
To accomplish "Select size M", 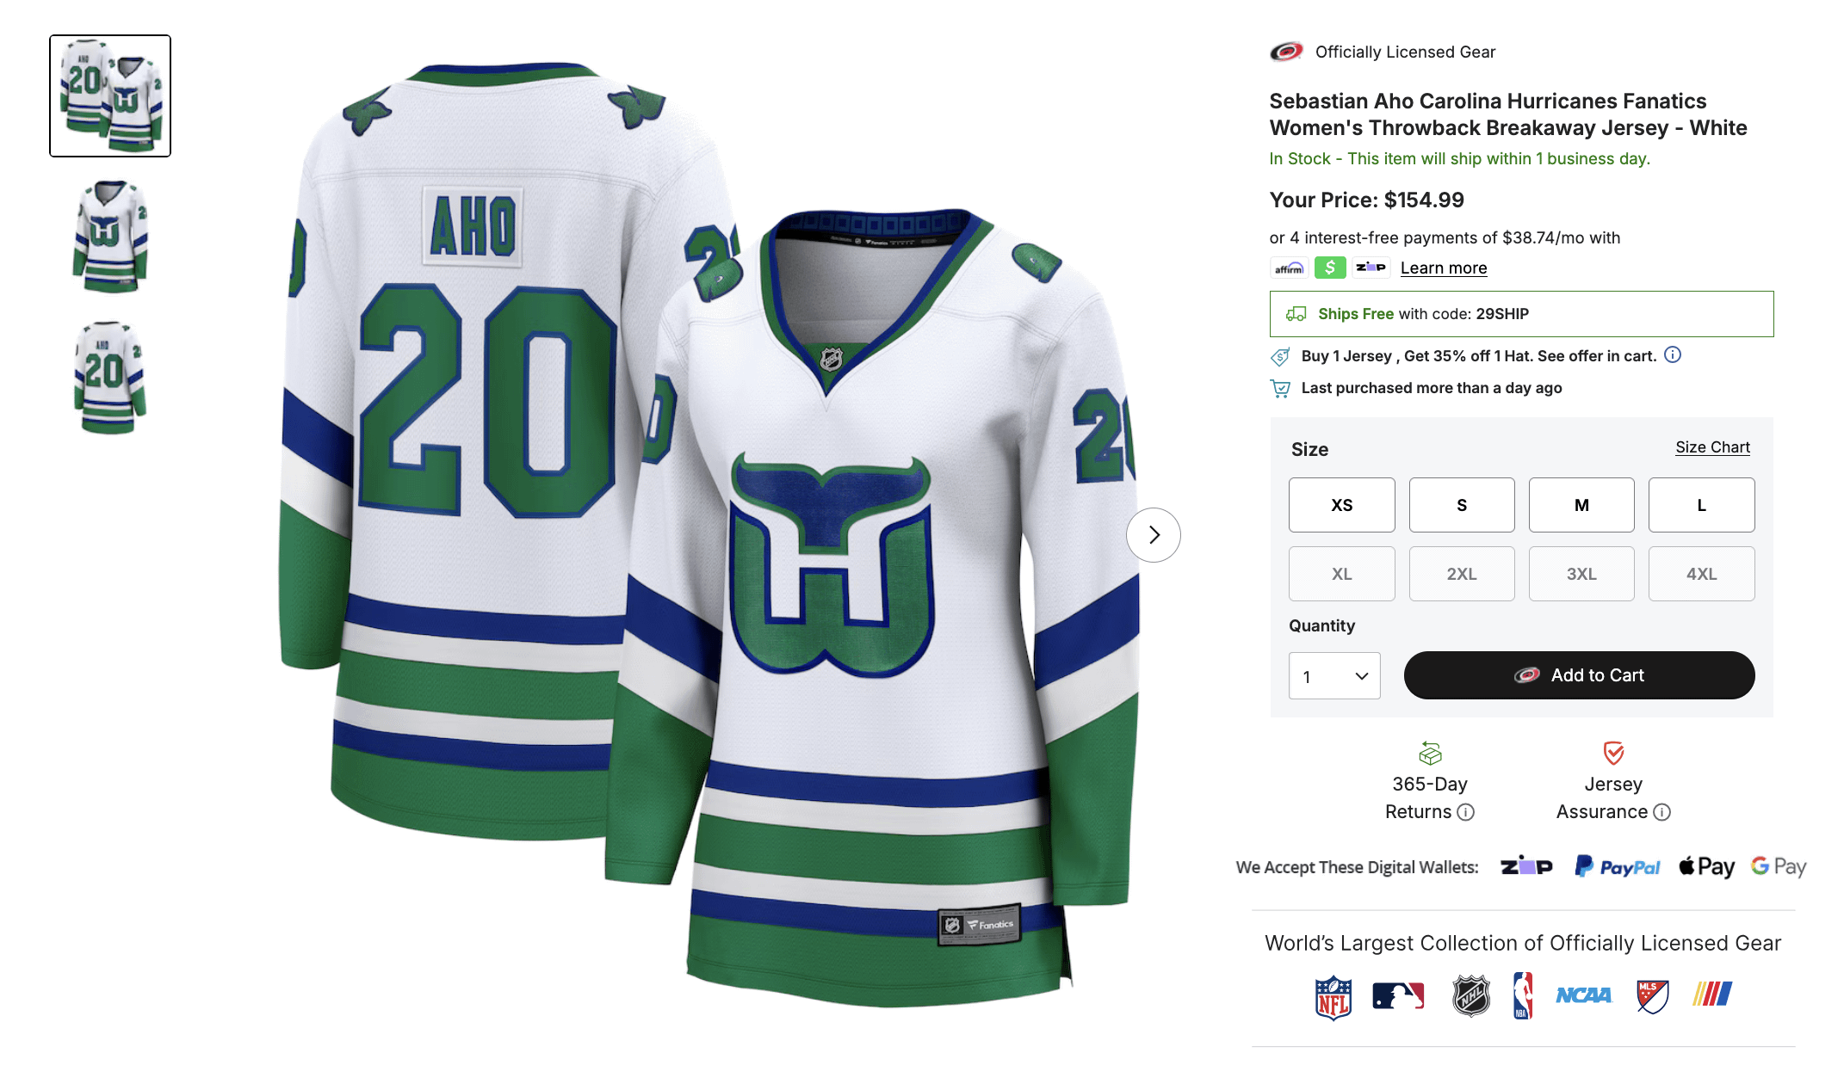I will point(1581,505).
